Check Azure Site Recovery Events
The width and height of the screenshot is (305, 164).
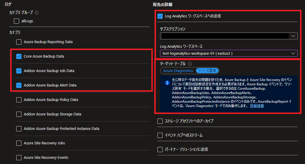click(x=19, y=158)
